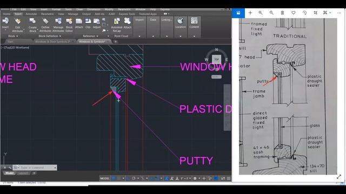
Task: Toggle polar tracking in status bar
Action: (134, 178)
